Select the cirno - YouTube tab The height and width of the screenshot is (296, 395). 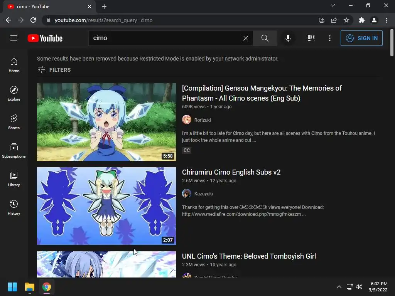pos(49,7)
